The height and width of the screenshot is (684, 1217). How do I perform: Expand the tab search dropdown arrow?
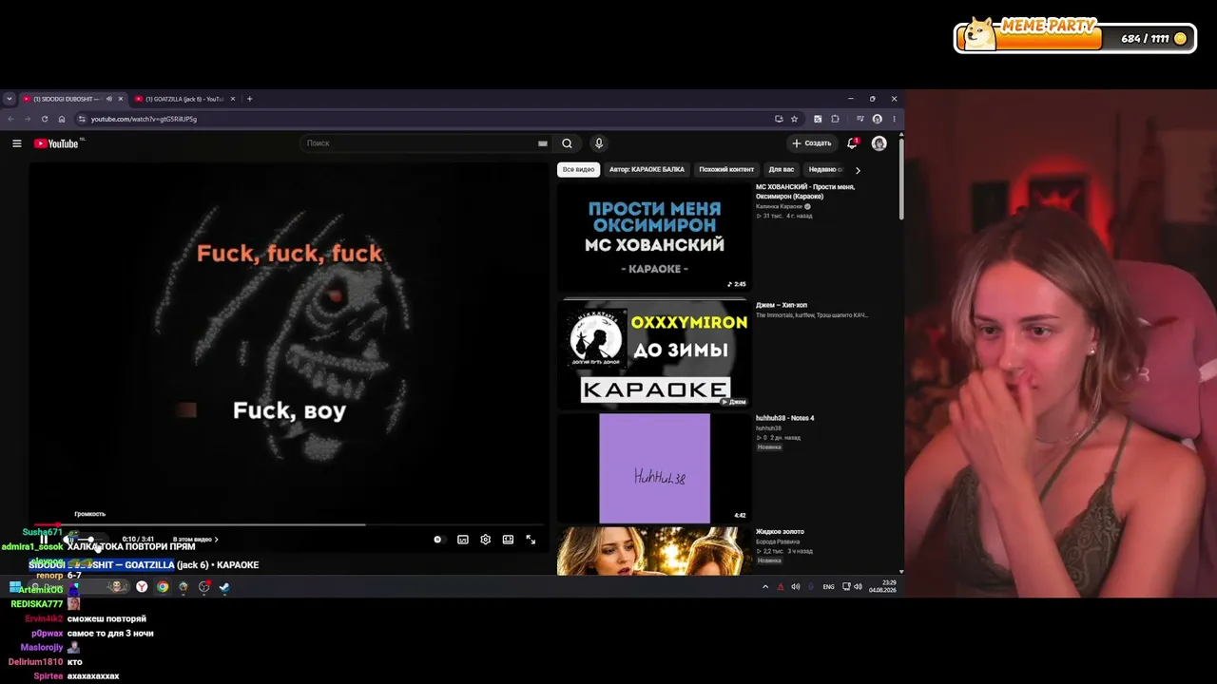[9, 99]
